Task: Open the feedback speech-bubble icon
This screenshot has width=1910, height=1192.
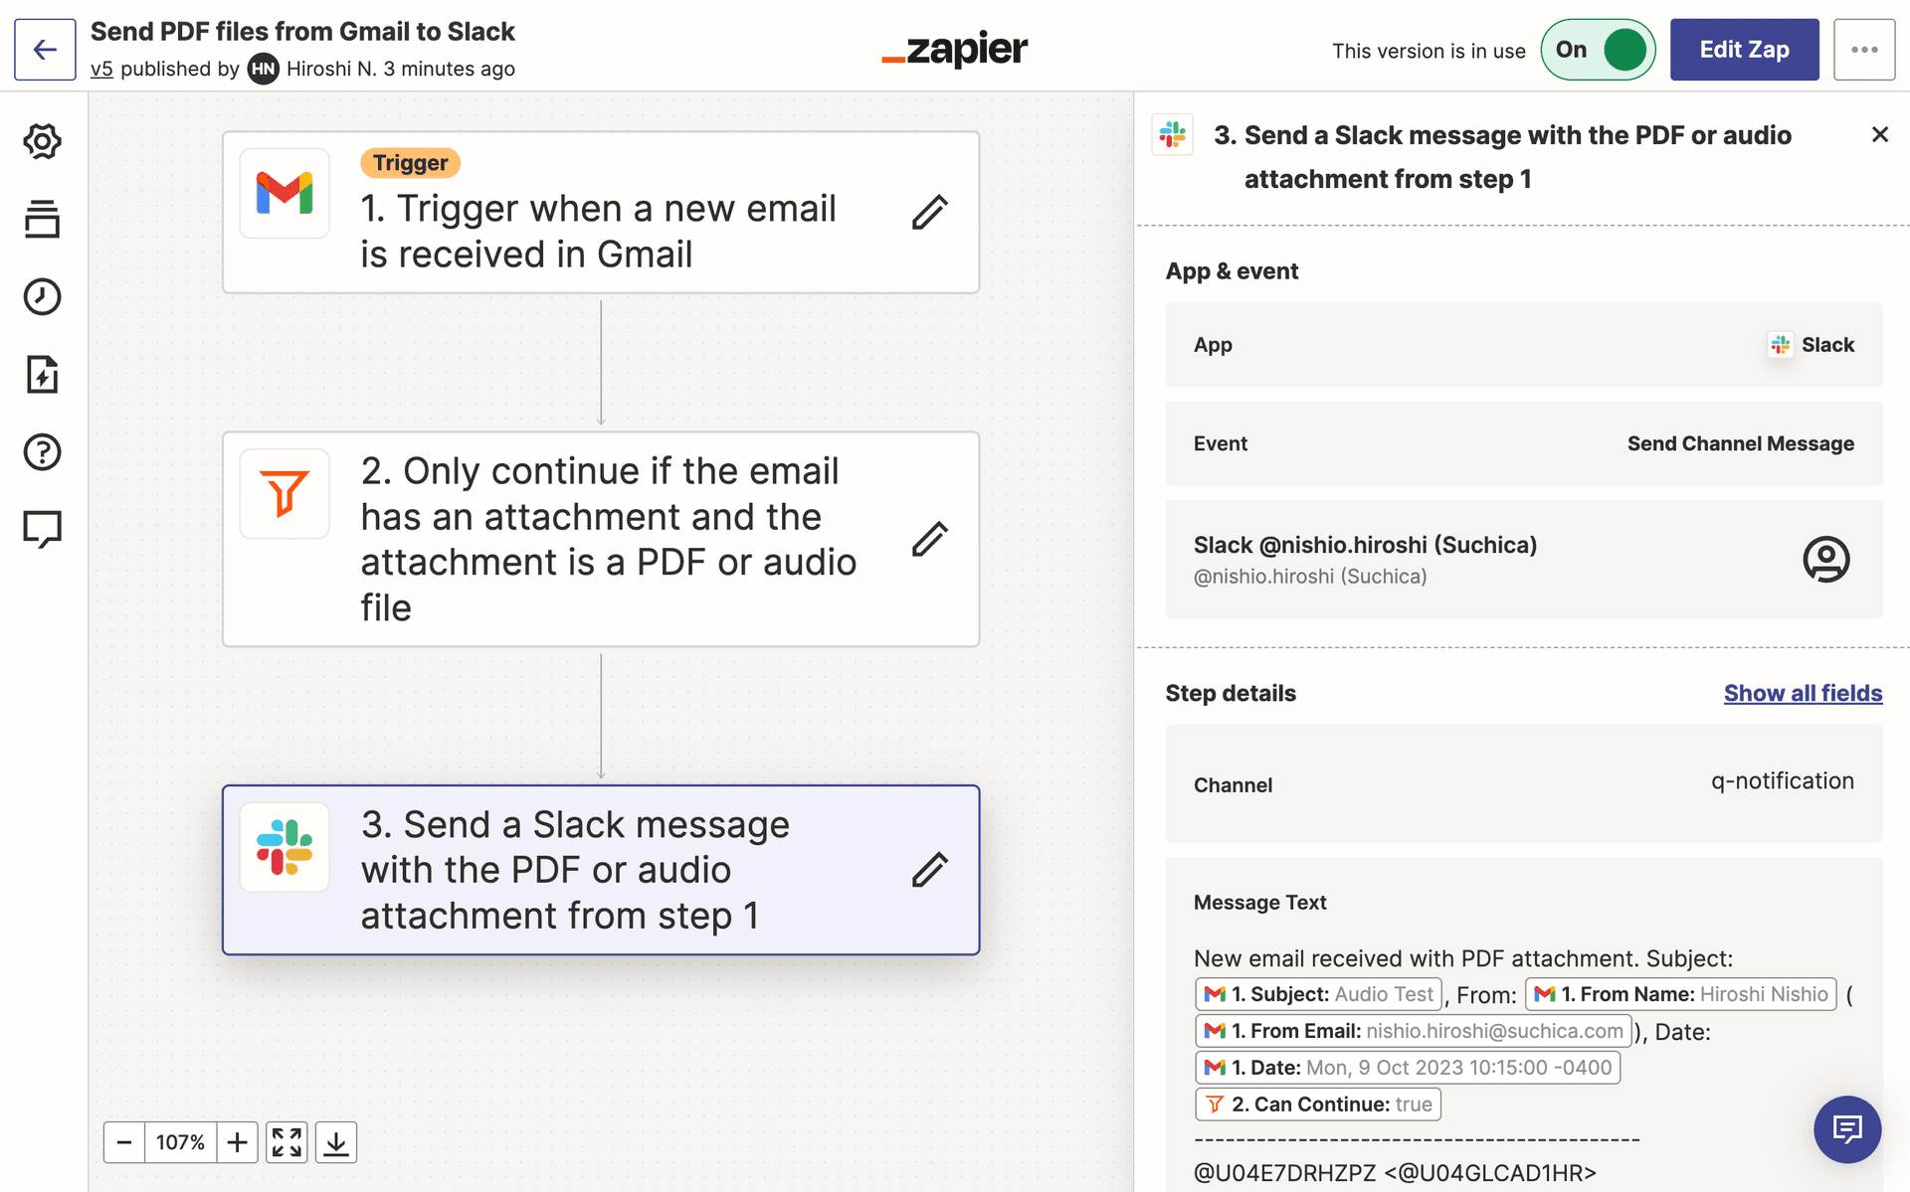Action: 42,528
